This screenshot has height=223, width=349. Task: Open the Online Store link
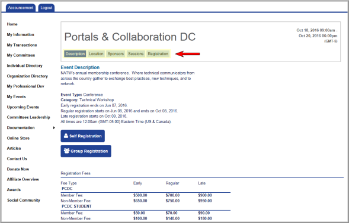click(18, 138)
